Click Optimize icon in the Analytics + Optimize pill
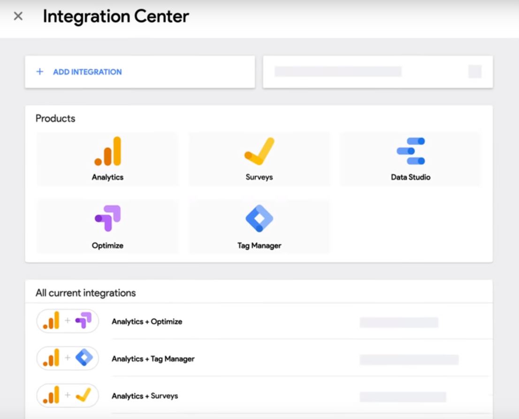This screenshot has height=419, width=519. tap(84, 320)
